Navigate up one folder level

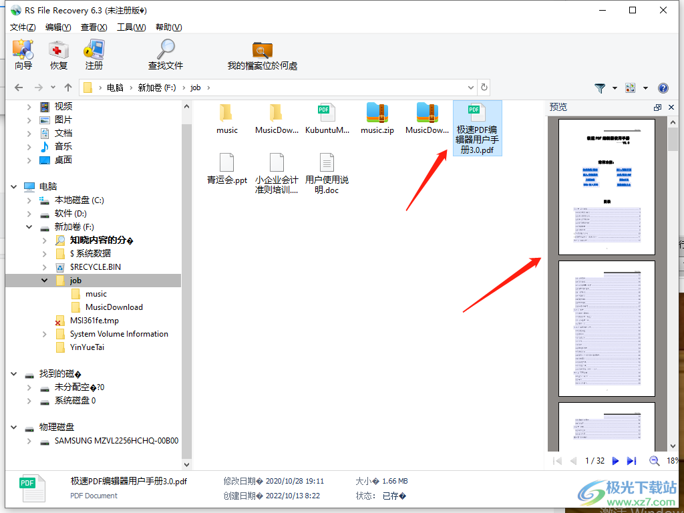(x=68, y=88)
